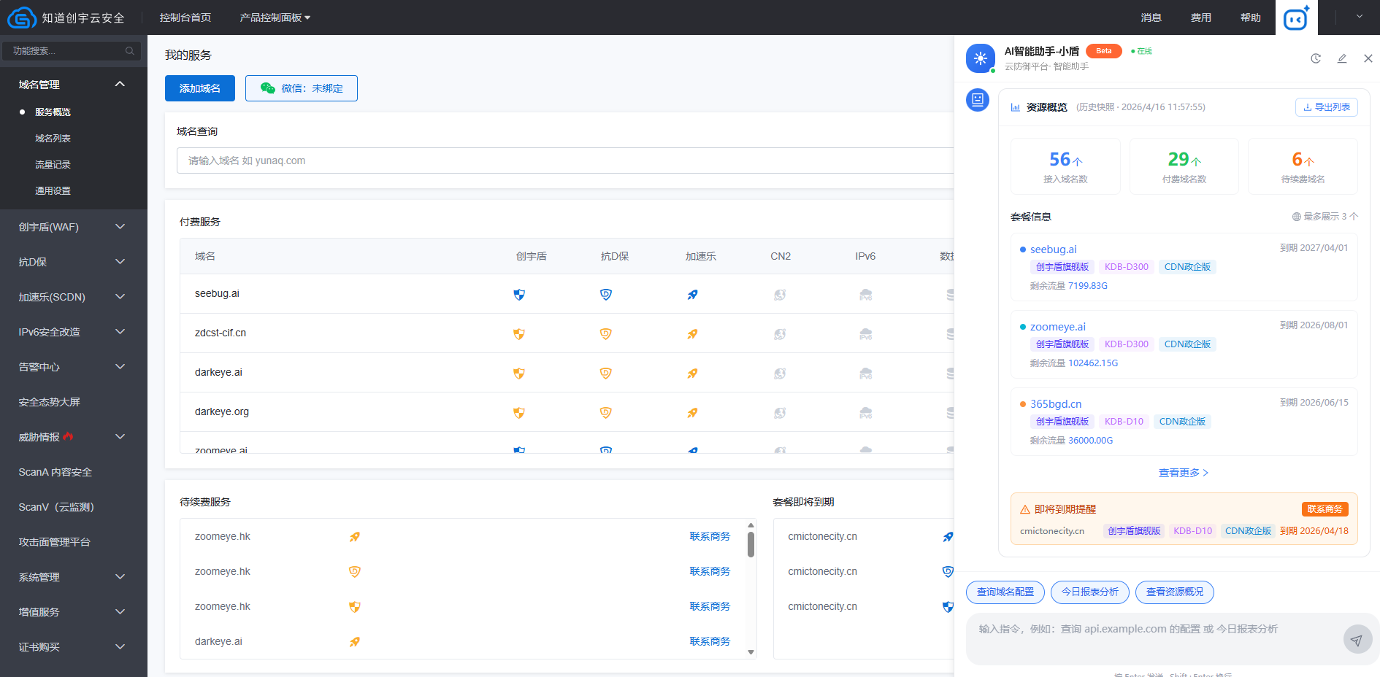
Task: View chat history via clock icon
Action: (1316, 58)
